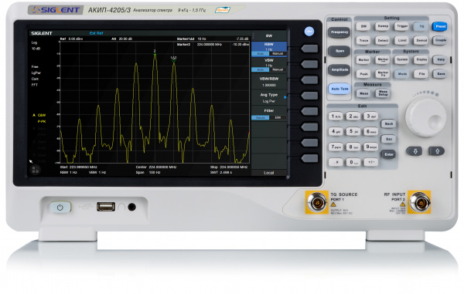Tap the up arrow key below the knob

[436, 151]
